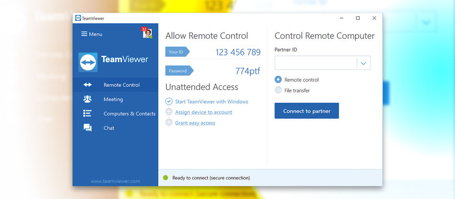Viewport: 455px width, 199px height.
Task: Switch to Remote Control section
Action: (116, 85)
